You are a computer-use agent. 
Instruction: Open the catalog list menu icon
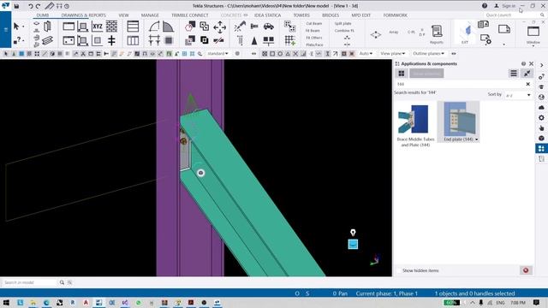[x=514, y=74]
